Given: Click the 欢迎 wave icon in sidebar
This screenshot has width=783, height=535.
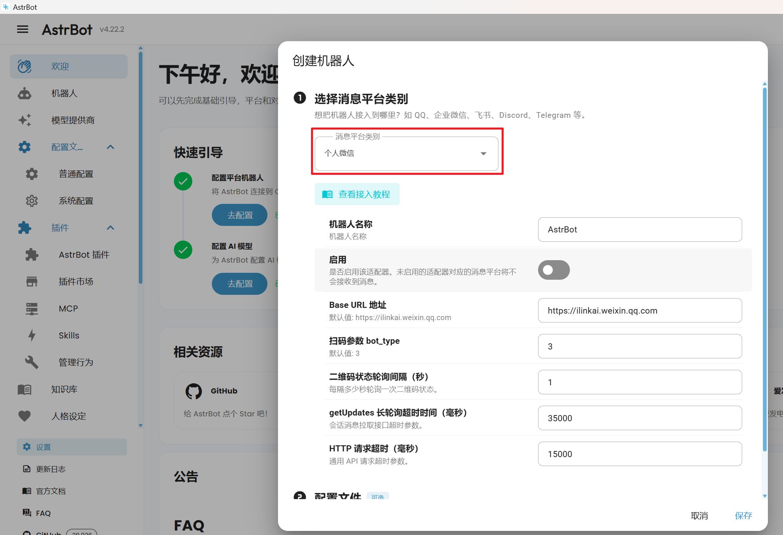Looking at the screenshot, I should (x=24, y=66).
